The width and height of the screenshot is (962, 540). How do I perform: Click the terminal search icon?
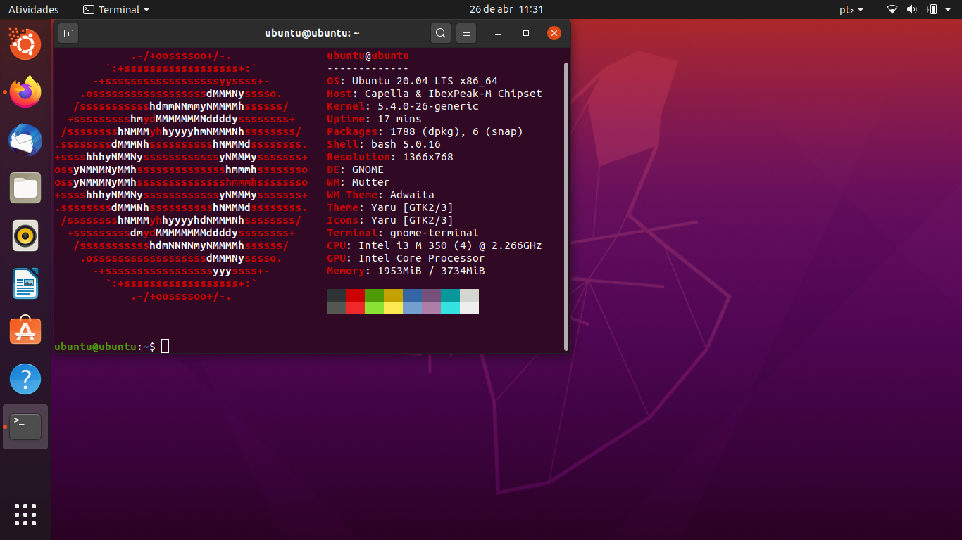point(441,33)
